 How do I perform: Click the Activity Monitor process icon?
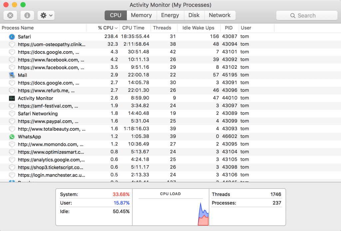(11, 98)
